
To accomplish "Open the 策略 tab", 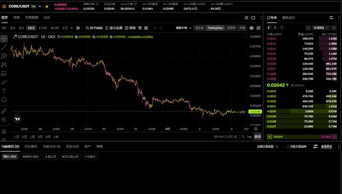I will [x=100, y=146].
